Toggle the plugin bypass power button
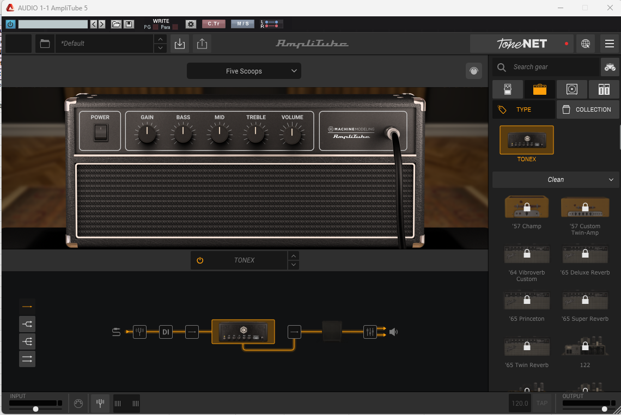621x415 pixels. (10, 24)
